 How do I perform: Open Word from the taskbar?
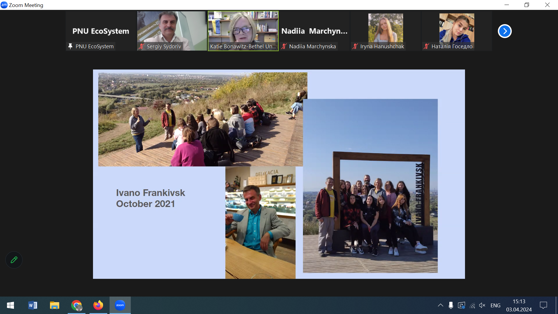coord(33,305)
